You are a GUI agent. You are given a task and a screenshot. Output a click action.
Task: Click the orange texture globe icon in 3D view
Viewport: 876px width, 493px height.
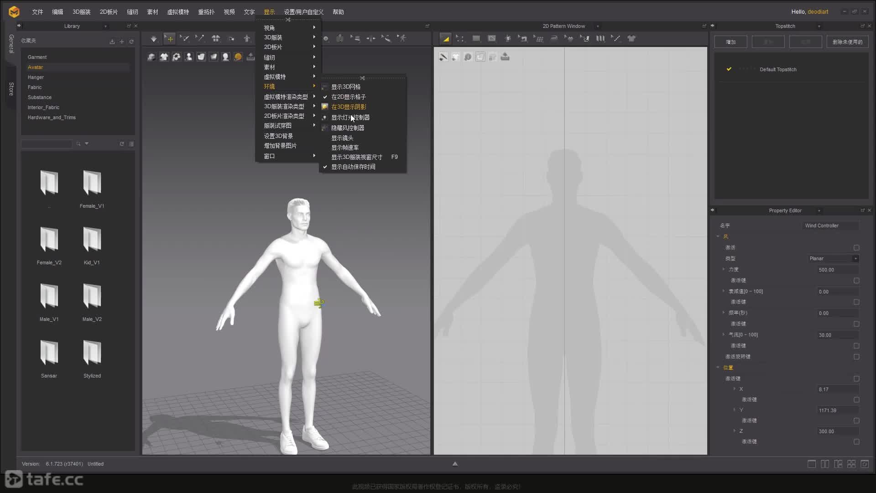coord(238,57)
